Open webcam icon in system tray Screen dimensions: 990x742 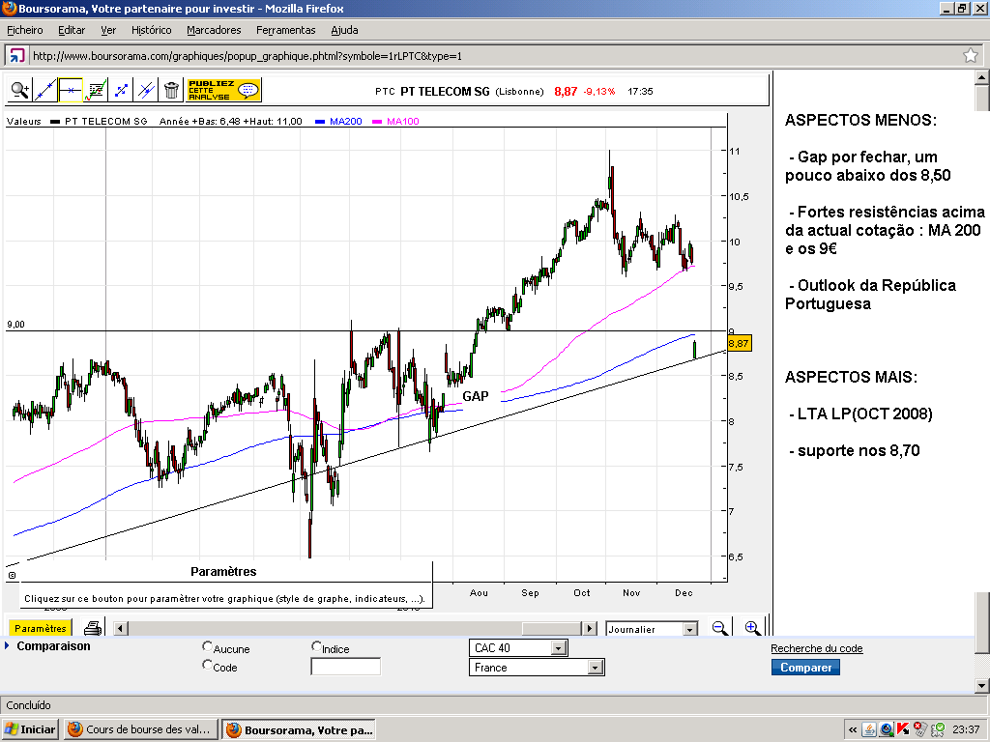887,730
